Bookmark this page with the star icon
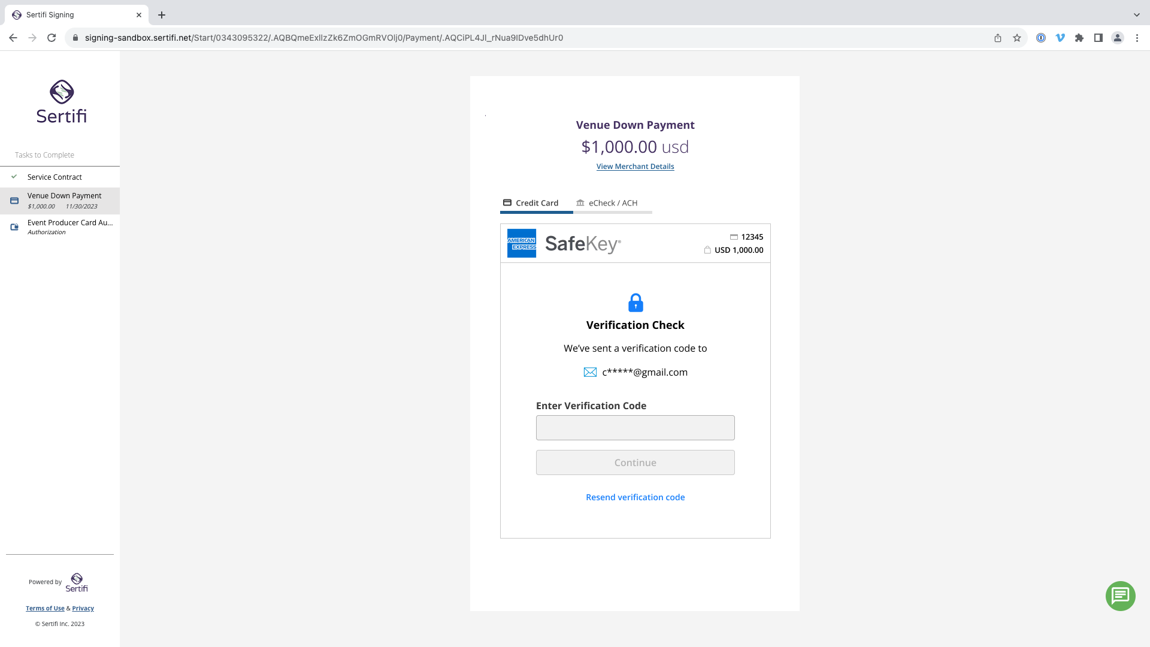Screen dimensions: 1150x647 (x=1017, y=38)
